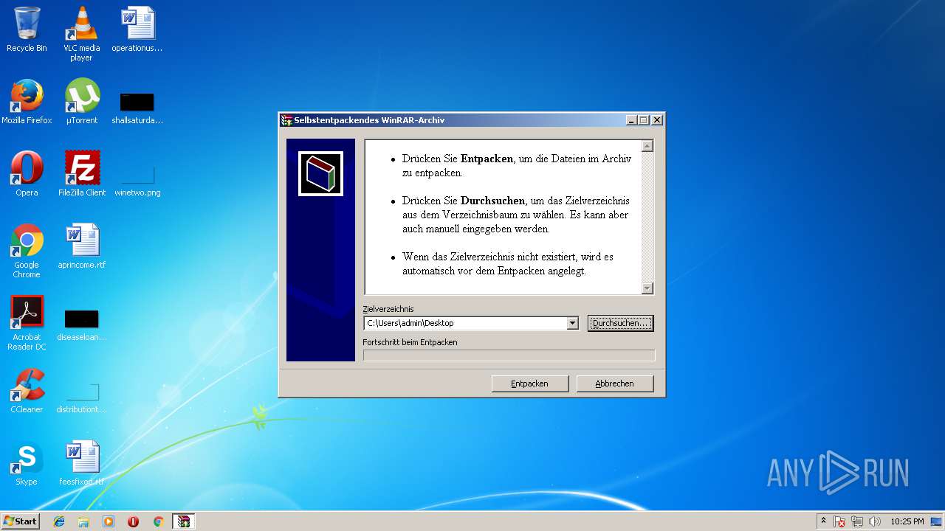Image resolution: width=945 pixels, height=531 pixels.
Task: Click the Fortschritt beim Entpacken progress bar
Action: coord(509,355)
